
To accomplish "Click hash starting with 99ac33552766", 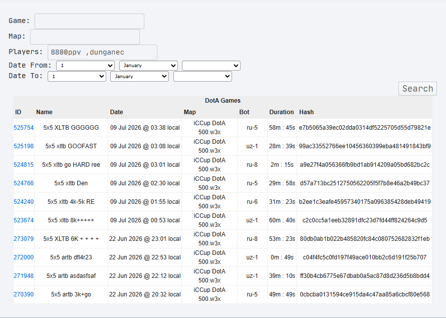I will click(365, 146).
